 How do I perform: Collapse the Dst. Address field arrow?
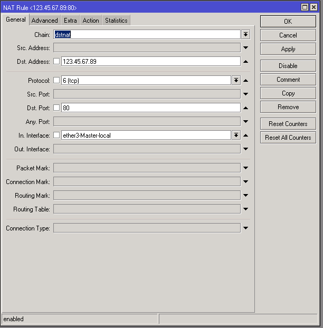click(245, 62)
